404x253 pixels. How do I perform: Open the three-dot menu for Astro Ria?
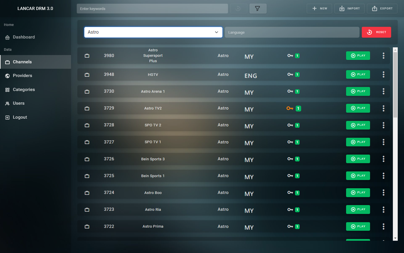[383, 209]
